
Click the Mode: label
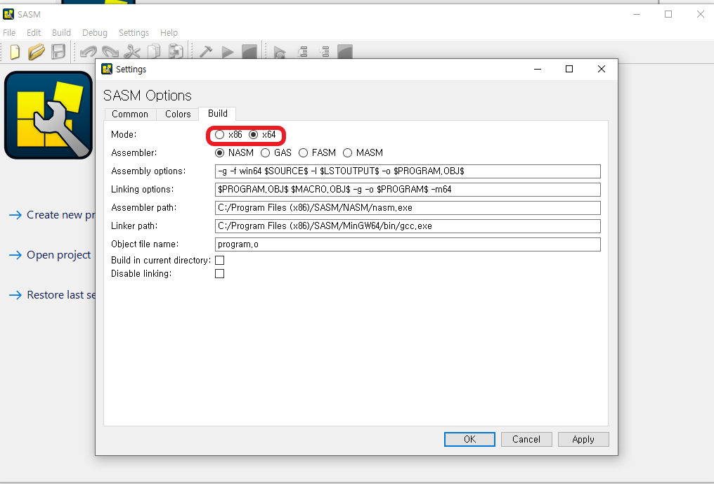pos(124,135)
